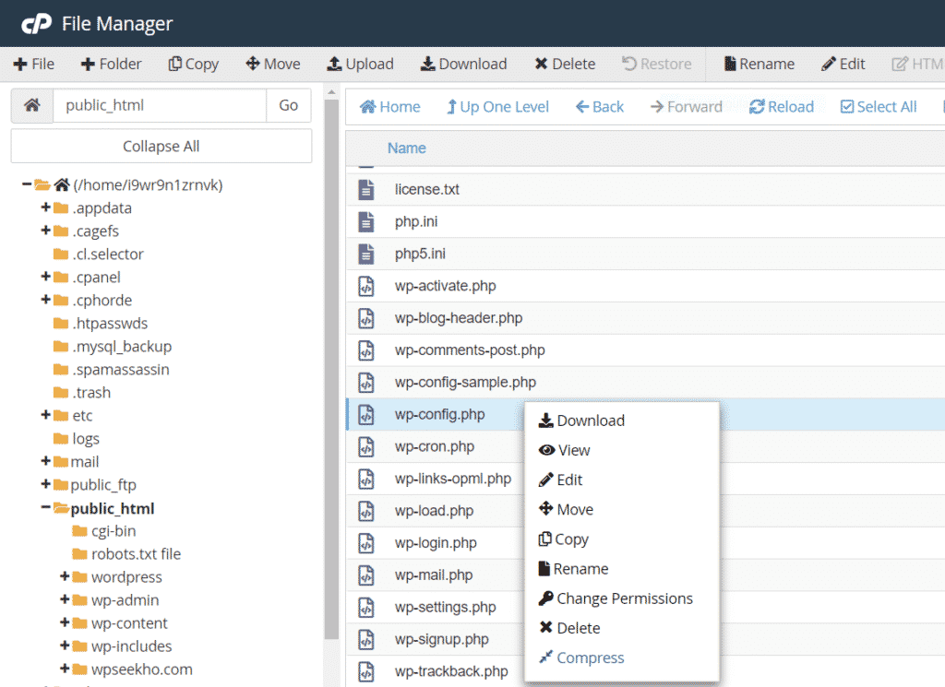
Task: Click the Restore toolbar button
Action: pos(657,64)
